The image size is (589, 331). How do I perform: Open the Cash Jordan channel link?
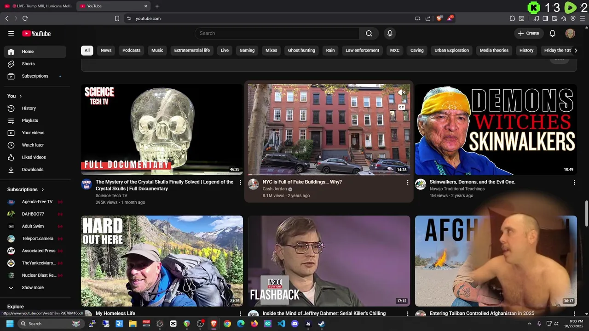tap(275, 189)
